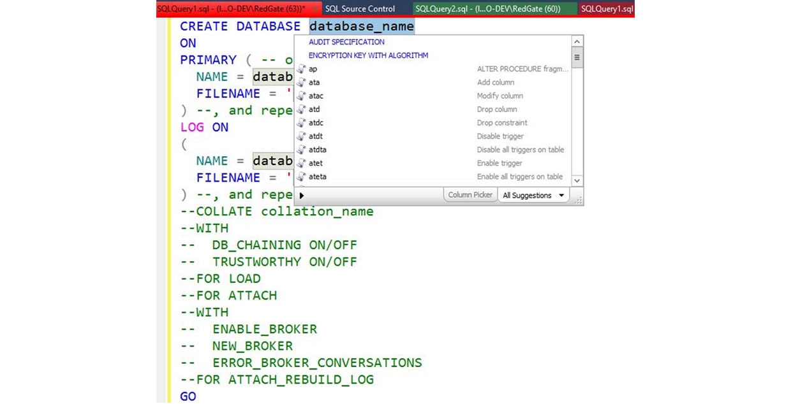Click the GO statement

(x=188, y=396)
